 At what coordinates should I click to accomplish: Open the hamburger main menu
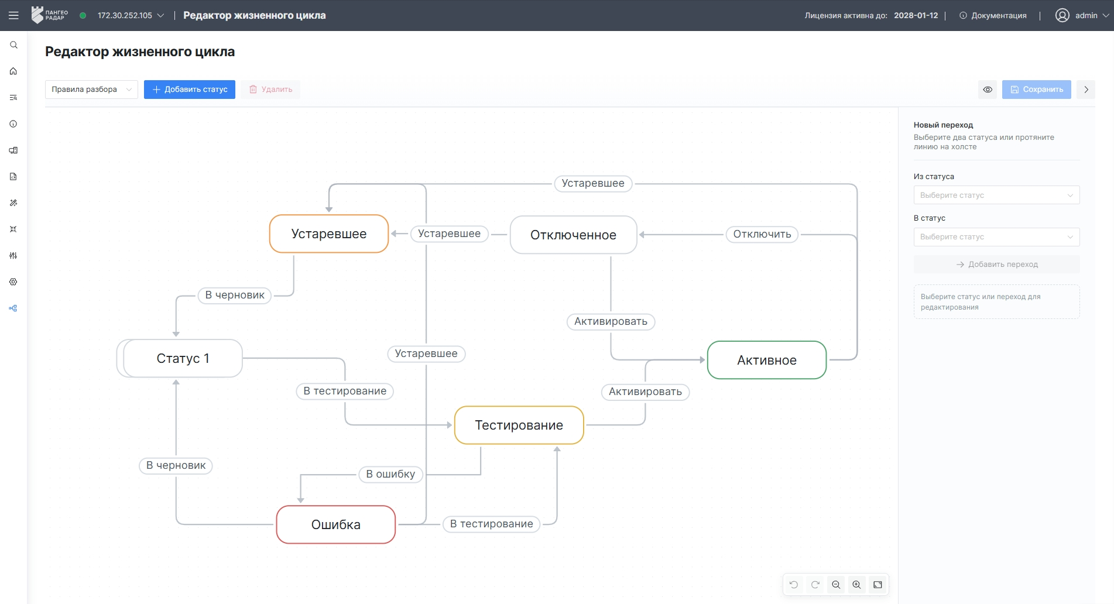pos(13,15)
